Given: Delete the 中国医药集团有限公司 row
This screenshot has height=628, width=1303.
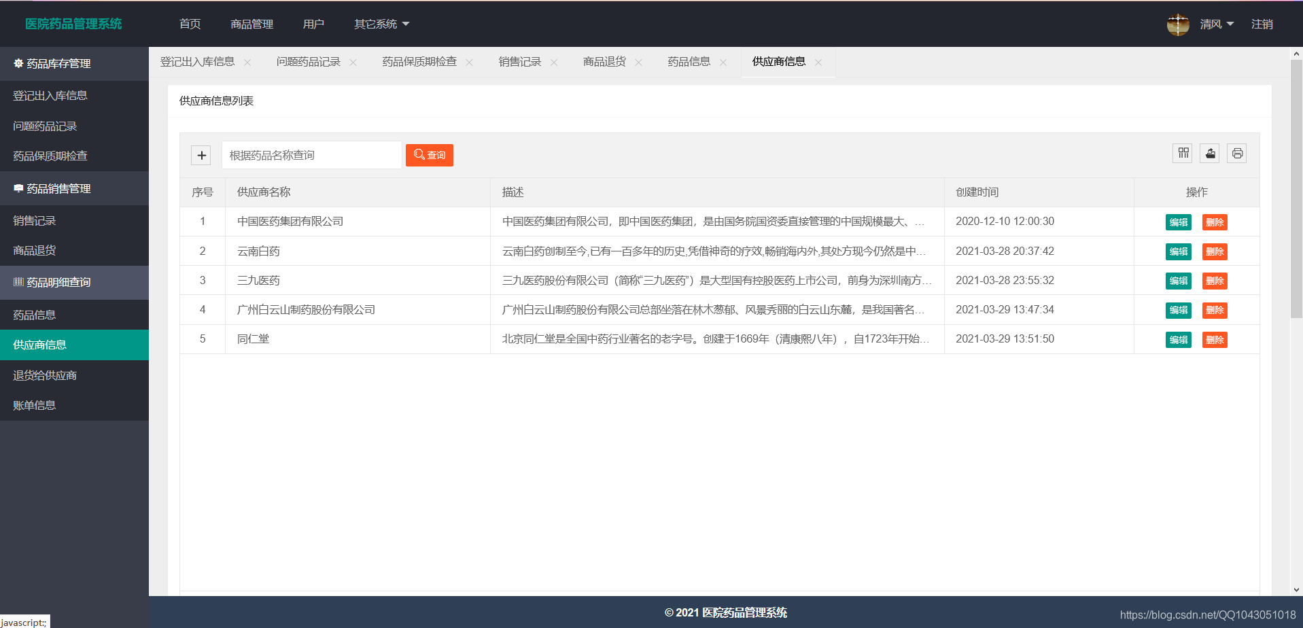Looking at the screenshot, I should [1215, 222].
